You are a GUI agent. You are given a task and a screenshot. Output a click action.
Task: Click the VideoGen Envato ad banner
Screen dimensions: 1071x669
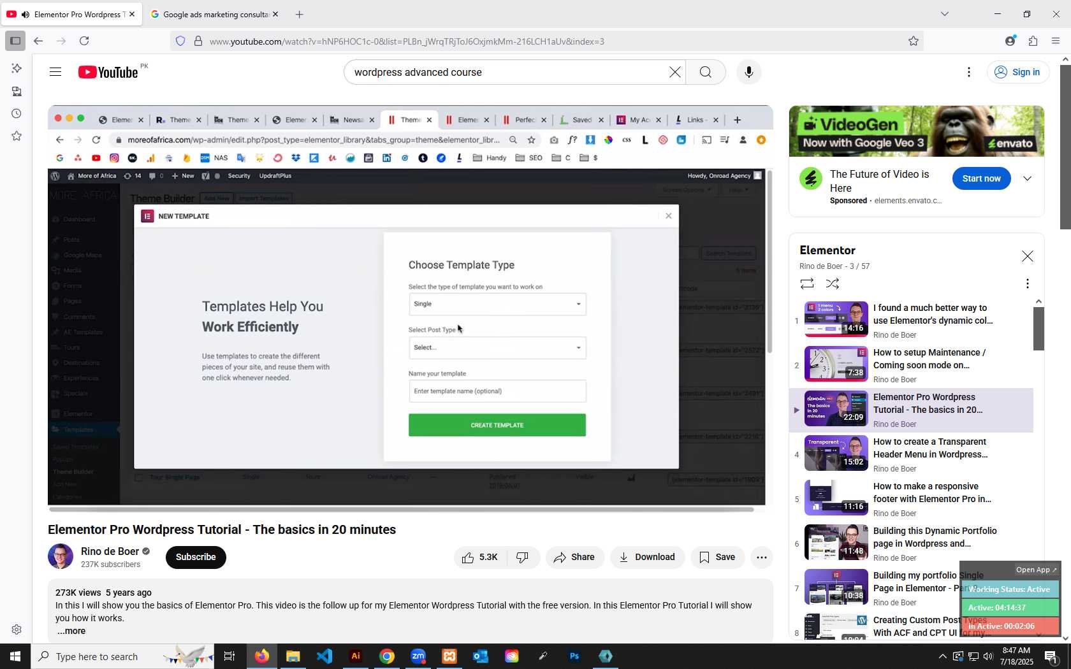[916, 131]
